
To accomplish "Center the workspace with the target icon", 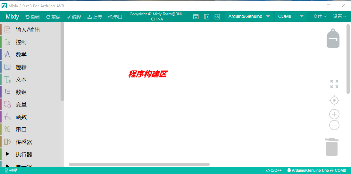I will 334,100.
